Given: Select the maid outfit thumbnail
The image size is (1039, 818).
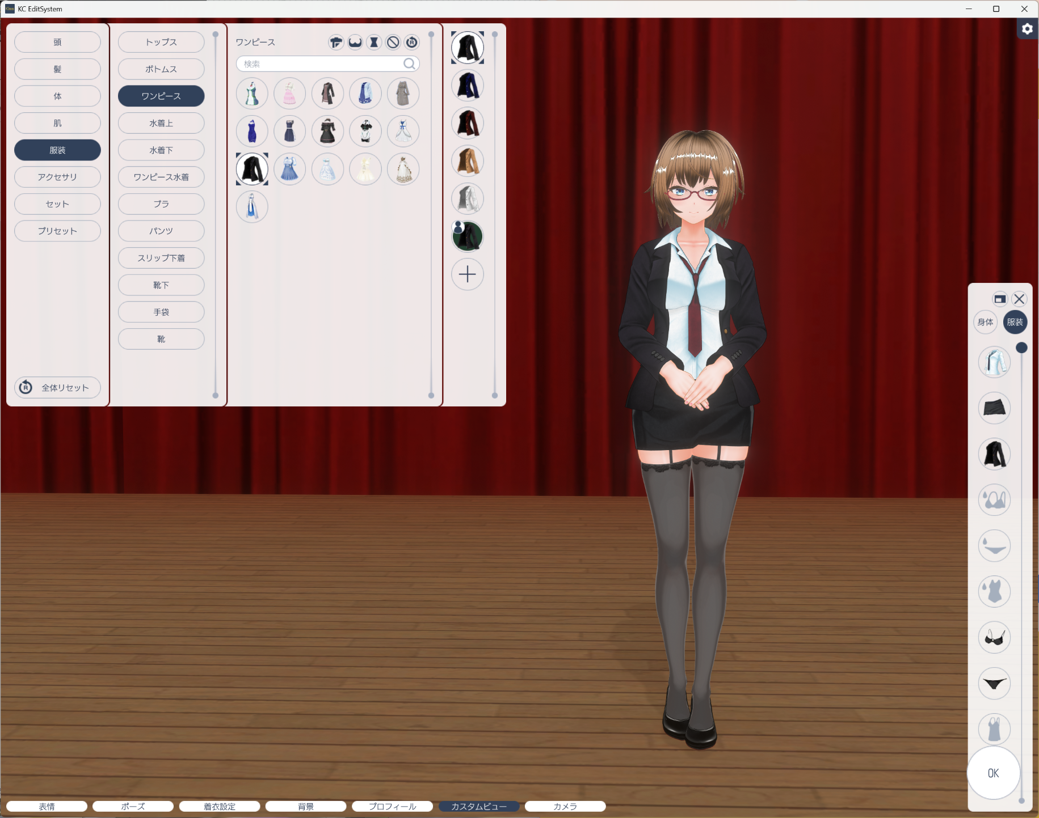Looking at the screenshot, I should [365, 131].
